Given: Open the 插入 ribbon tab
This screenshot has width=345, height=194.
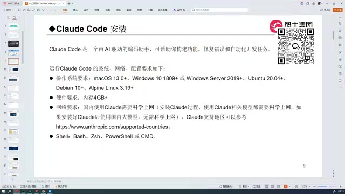Looking at the screenshot, I should click(75, 10).
